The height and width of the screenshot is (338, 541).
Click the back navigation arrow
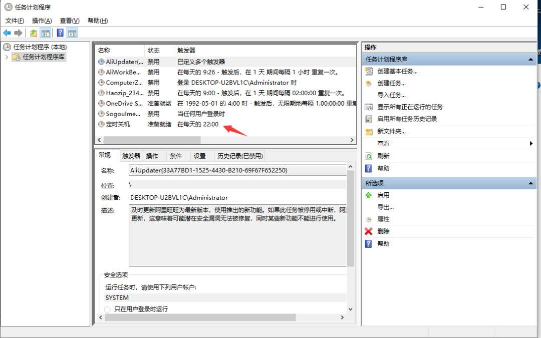coord(7,33)
